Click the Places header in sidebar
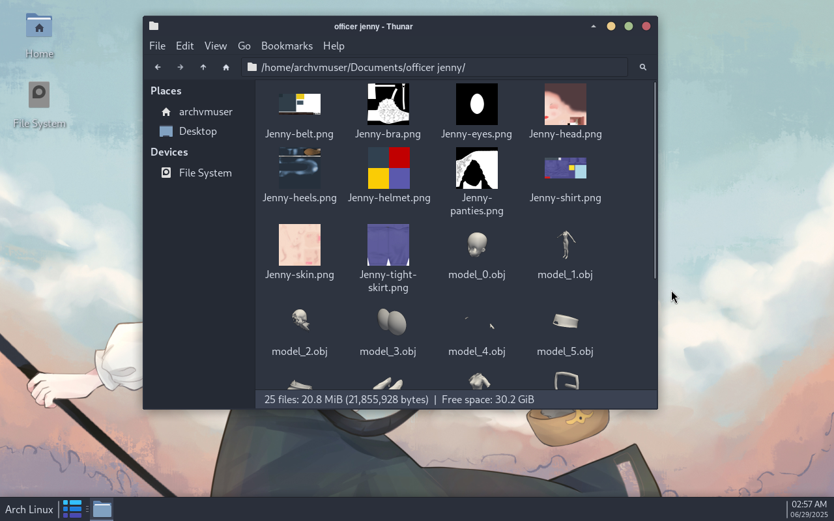 point(166,91)
